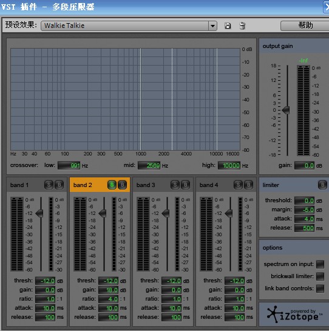Toggle the green solo button on band 2
This screenshot has width=329, height=331.
[112, 185]
